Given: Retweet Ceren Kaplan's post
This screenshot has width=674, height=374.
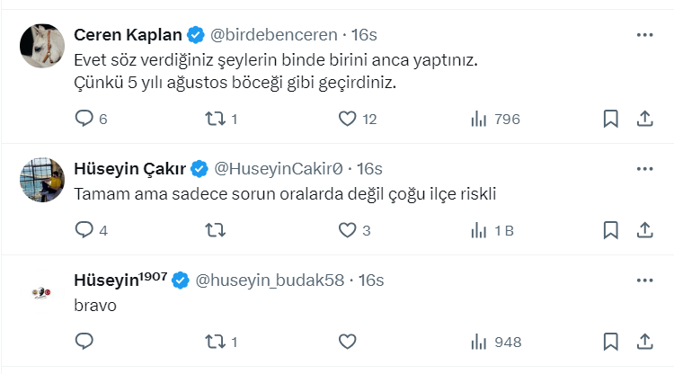Looking at the screenshot, I should pyautogui.click(x=216, y=119).
